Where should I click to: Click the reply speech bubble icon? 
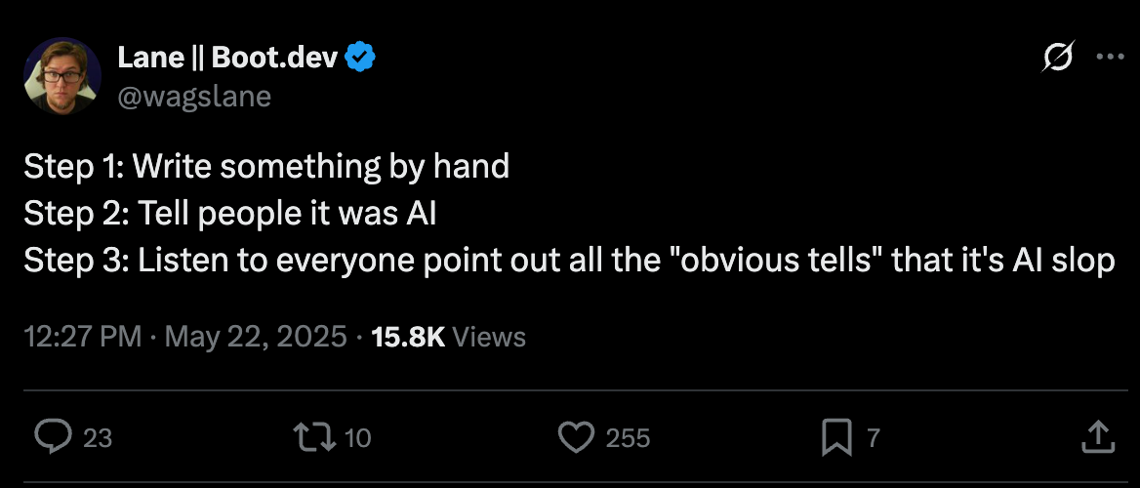coord(51,437)
